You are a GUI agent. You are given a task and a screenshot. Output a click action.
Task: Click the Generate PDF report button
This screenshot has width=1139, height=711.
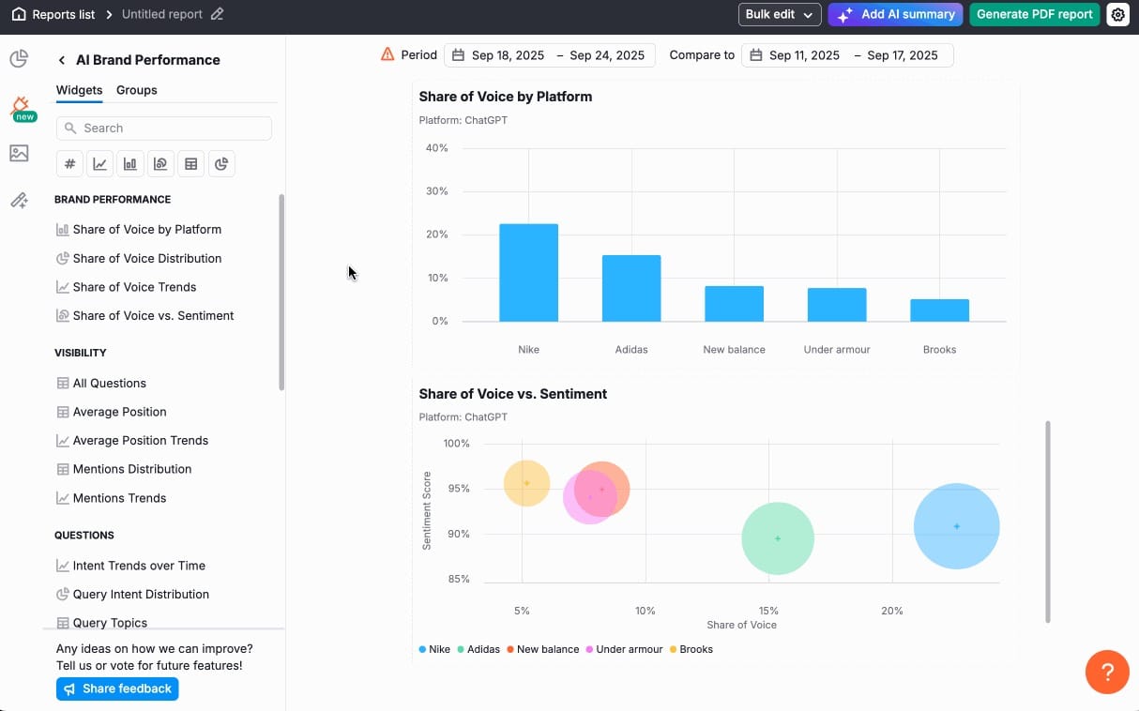coord(1034,14)
